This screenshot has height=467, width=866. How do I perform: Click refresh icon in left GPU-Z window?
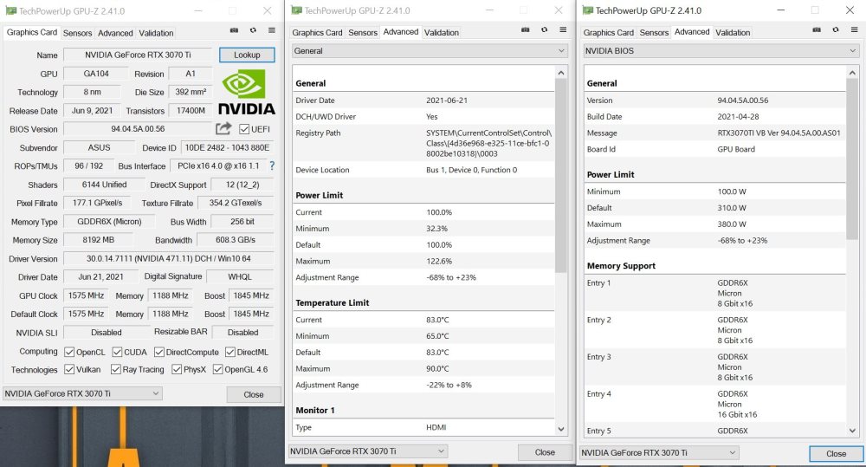253,30
